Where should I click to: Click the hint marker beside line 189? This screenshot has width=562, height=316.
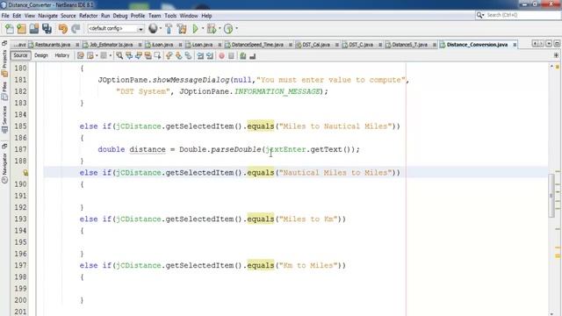25,173
